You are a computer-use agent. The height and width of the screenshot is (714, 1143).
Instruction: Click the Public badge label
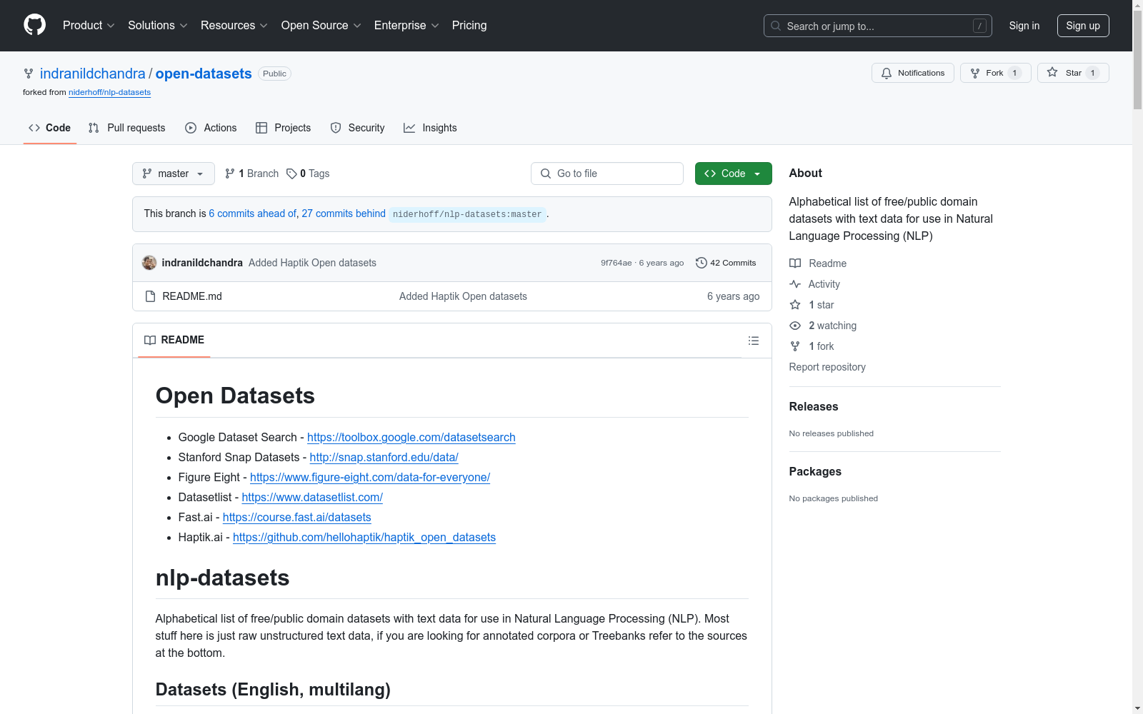pos(274,74)
